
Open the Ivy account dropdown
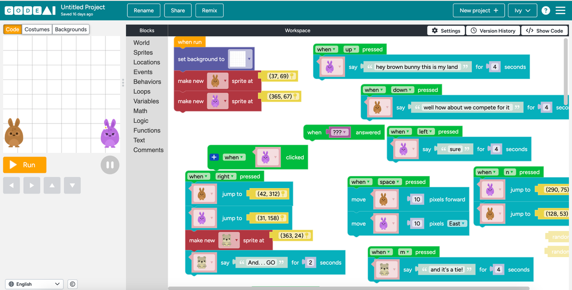[523, 10]
